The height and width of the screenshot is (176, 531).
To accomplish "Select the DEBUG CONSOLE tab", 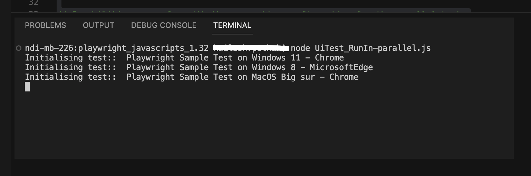I will point(164,25).
